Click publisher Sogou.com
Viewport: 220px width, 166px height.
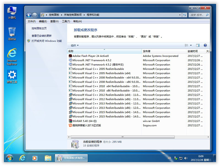(x=150, y=125)
